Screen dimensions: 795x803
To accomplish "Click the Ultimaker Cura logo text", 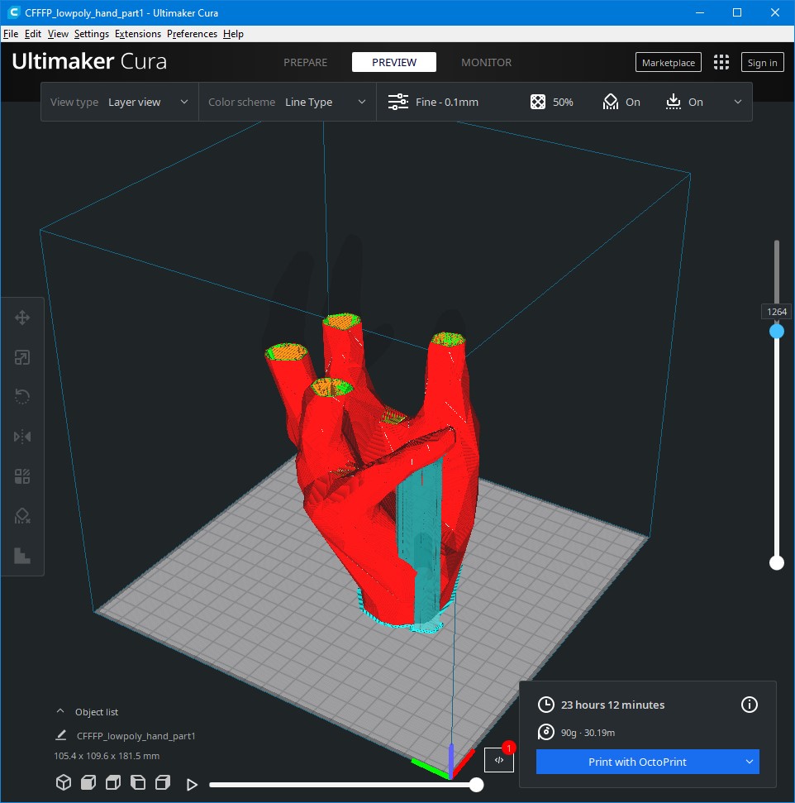I will pos(89,61).
